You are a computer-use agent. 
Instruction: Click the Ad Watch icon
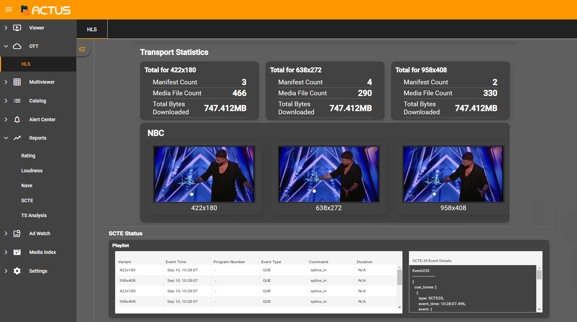(x=17, y=233)
